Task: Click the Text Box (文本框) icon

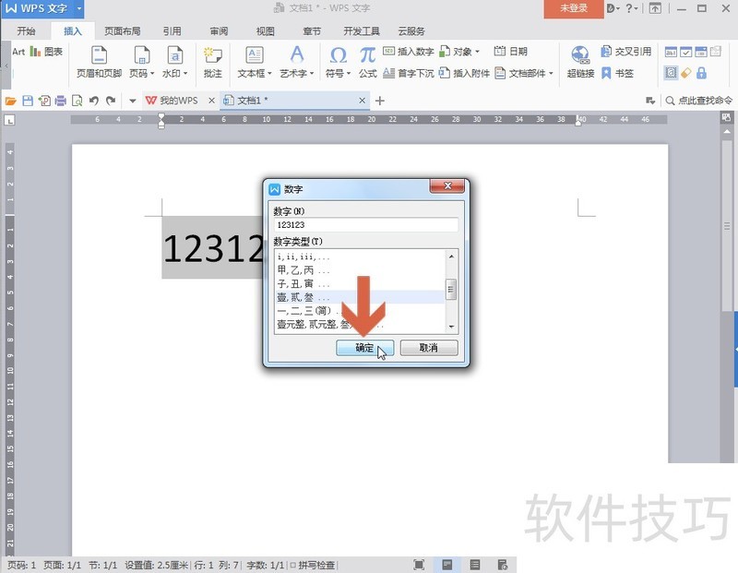Action: pos(255,55)
